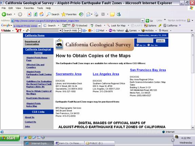Screen dimensions: 195x146
Task: Click the Yahoo Mail button
Action: tap(100, 30)
